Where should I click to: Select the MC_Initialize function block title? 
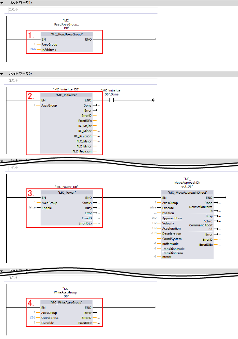(x=66, y=95)
